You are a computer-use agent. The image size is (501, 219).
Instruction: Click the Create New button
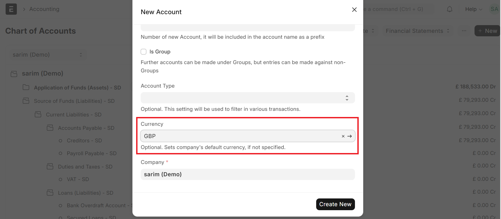(335, 204)
